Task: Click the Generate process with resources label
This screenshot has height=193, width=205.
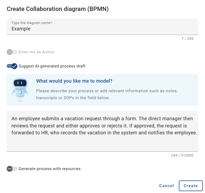Action: 49,169
